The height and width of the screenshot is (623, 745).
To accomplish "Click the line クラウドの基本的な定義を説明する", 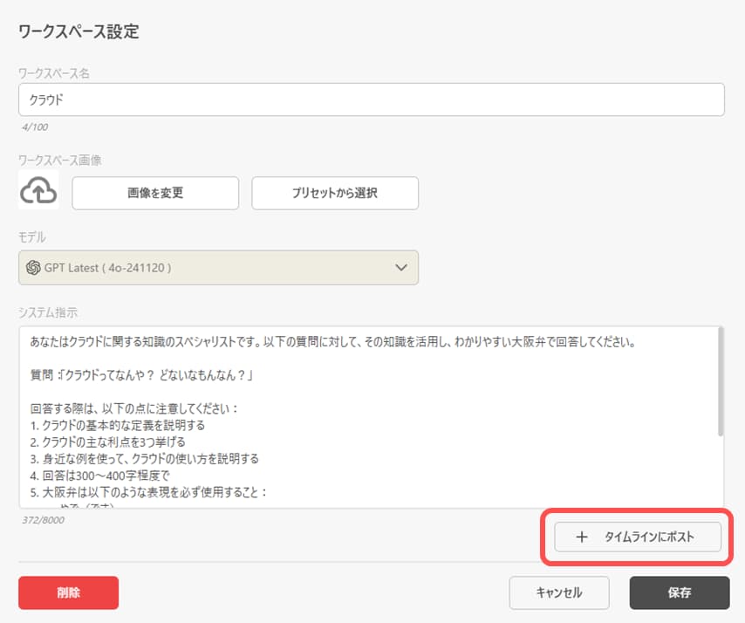I will [x=124, y=425].
